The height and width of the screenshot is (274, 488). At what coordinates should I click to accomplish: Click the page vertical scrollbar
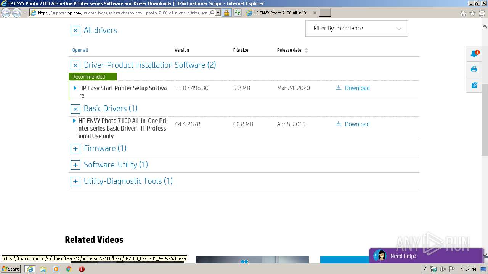[x=485, y=120]
